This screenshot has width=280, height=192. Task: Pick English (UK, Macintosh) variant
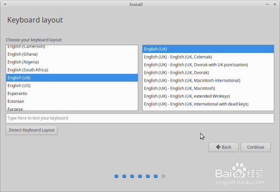208,88
